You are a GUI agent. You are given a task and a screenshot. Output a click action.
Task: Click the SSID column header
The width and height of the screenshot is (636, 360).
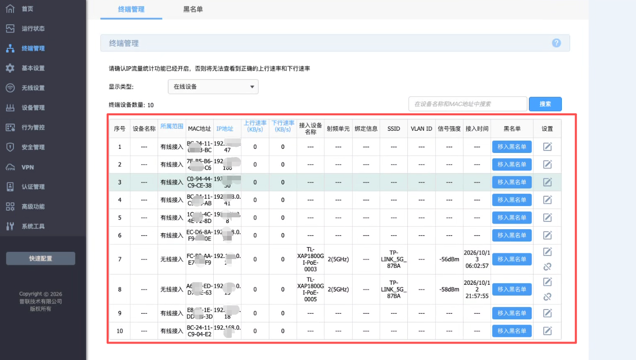point(393,129)
